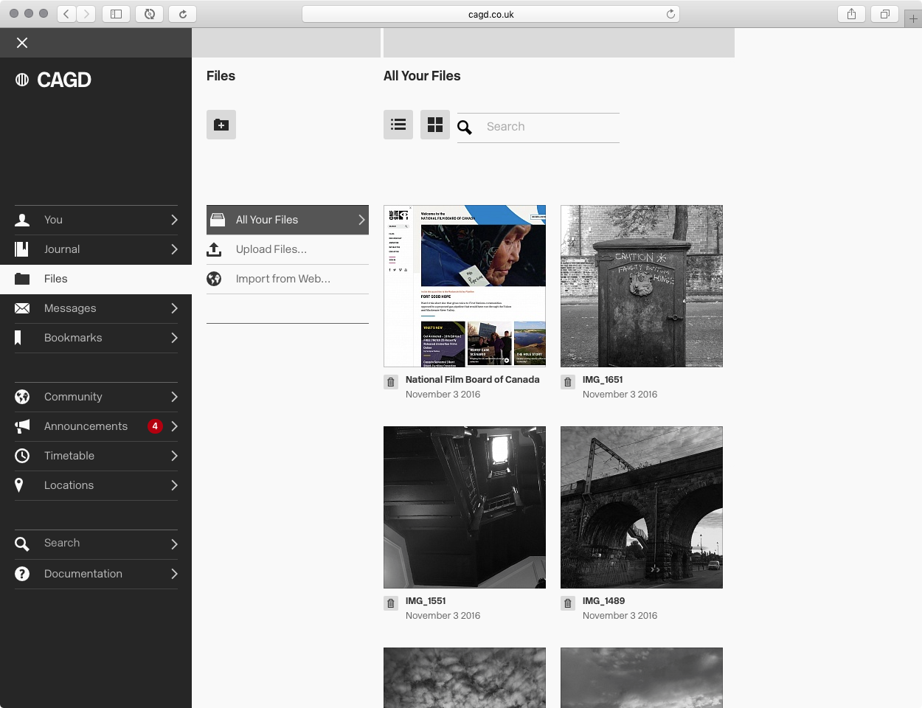Open the IMG_1489 viaduct thumbnail

(x=642, y=507)
